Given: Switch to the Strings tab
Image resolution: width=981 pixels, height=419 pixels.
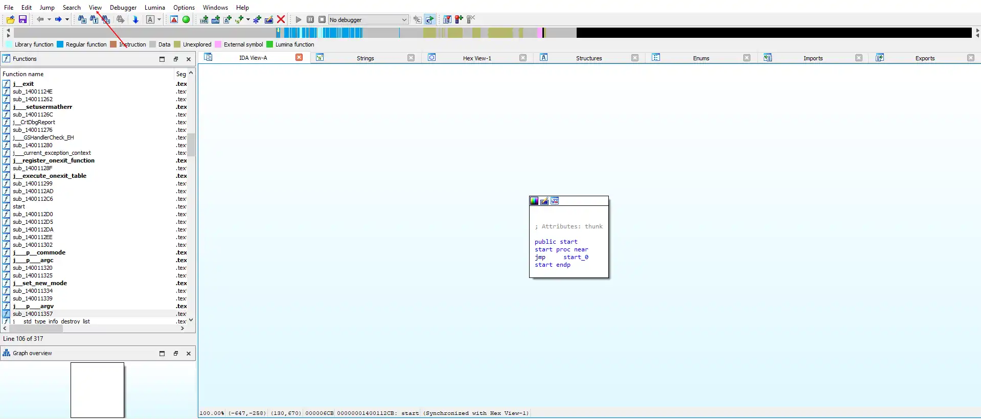Looking at the screenshot, I should (365, 58).
